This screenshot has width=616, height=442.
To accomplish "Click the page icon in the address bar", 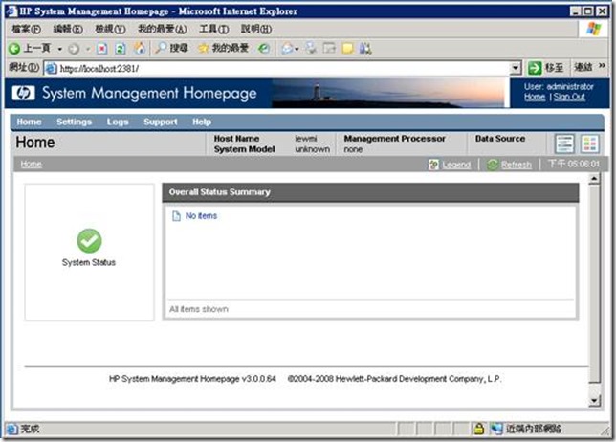I will pyautogui.click(x=51, y=68).
